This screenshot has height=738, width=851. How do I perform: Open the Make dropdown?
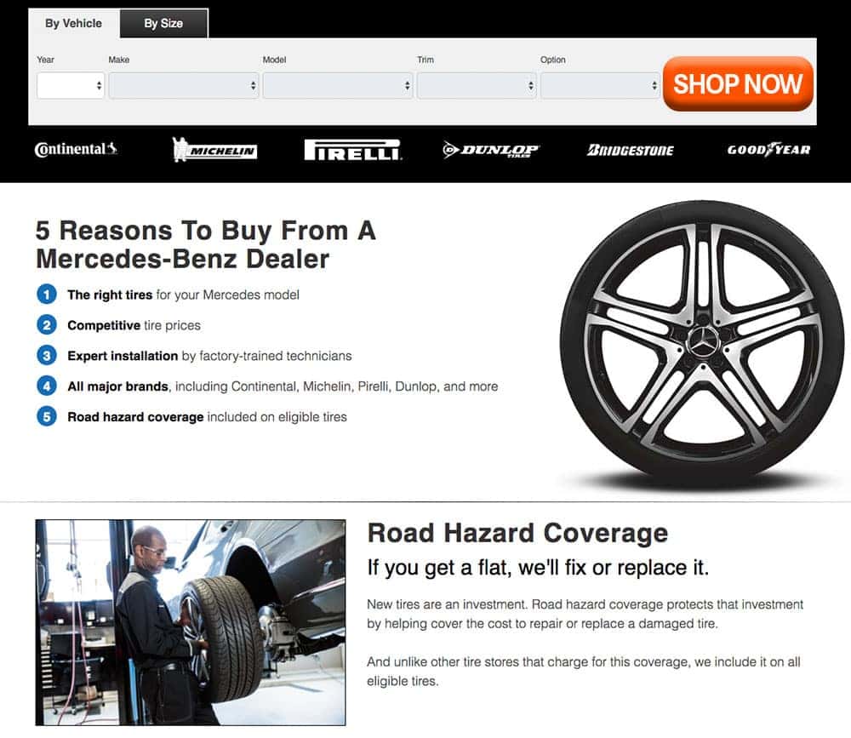coord(184,86)
